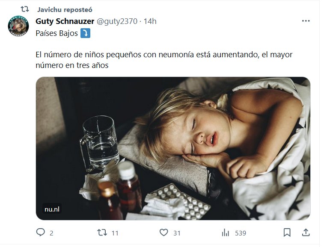Click the nu.nl source label on the image
This screenshot has width=327, height=247.
click(x=52, y=209)
